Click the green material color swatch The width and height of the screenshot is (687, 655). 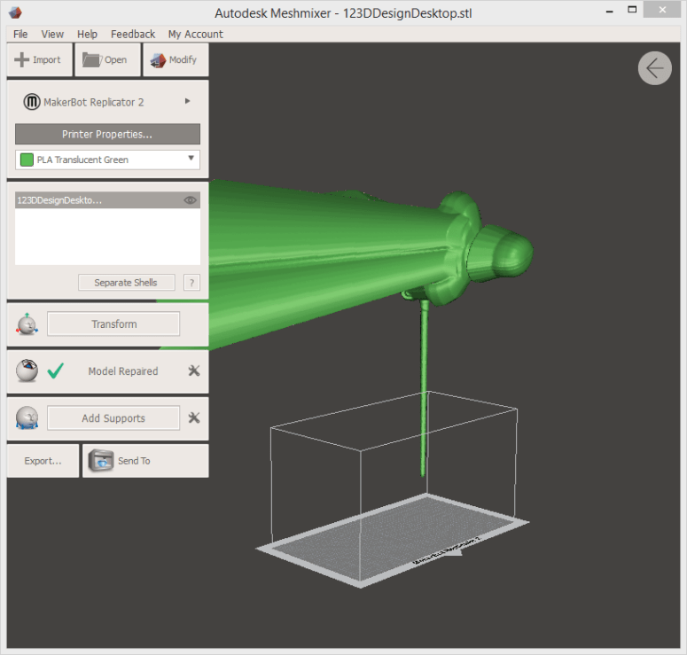[x=27, y=160]
